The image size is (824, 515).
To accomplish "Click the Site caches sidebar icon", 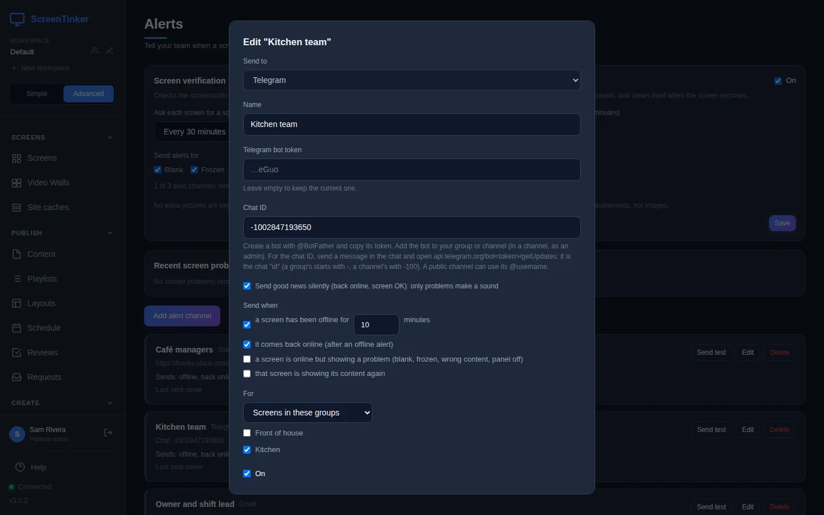I will (x=17, y=208).
